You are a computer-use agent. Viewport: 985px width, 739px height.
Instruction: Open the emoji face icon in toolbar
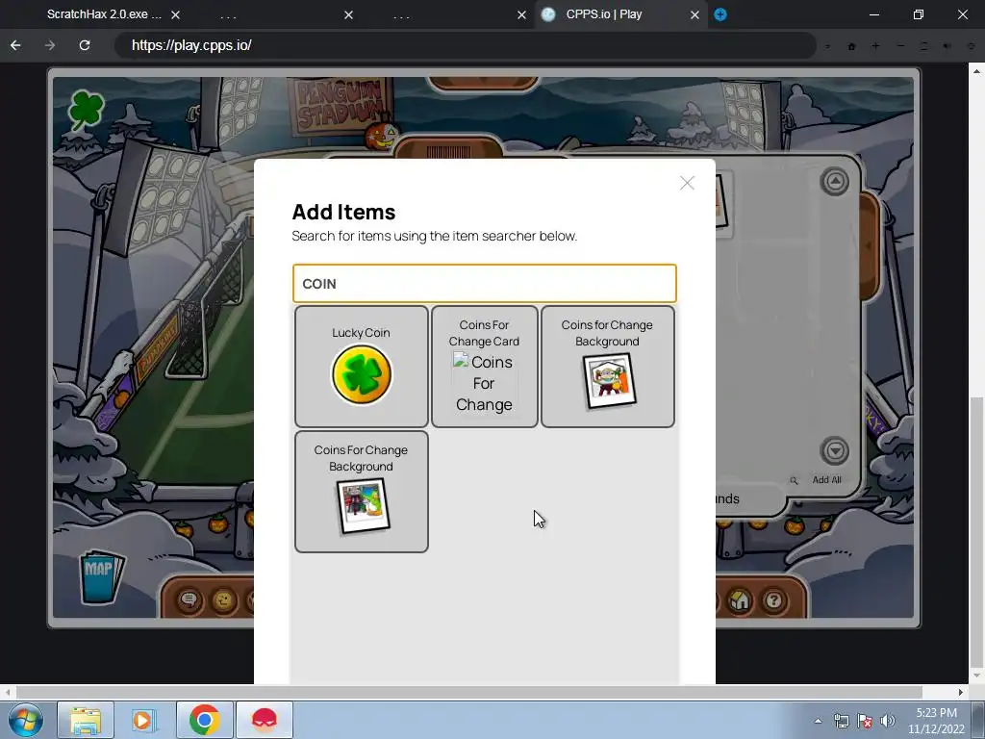tap(223, 600)
